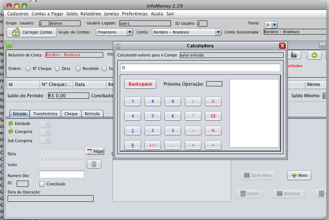Click calculator key 9
This screenshot has width=329, height=220.
tap(173, 101)
